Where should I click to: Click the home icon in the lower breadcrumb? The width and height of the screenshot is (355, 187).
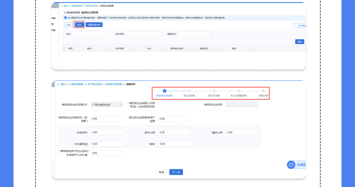[58, 84]
